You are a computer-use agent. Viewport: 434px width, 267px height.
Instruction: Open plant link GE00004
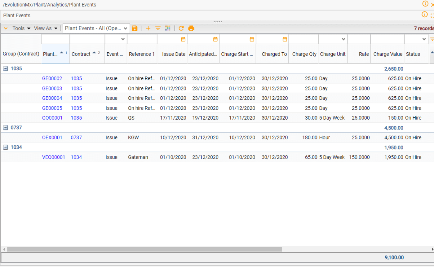click(52, 98)
